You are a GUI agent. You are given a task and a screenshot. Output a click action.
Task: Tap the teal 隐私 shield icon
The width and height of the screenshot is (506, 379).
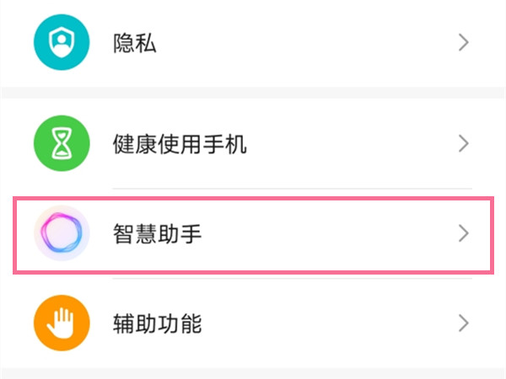[61, 42]
